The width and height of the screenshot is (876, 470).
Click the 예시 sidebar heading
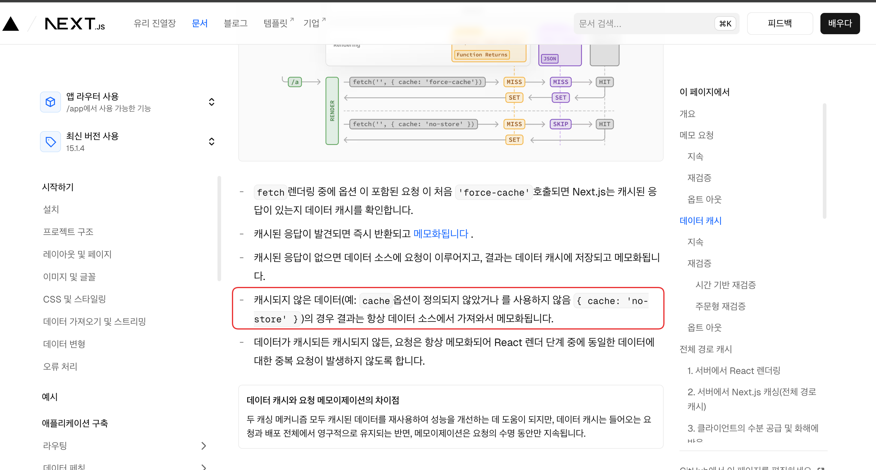tap(50, 397)
